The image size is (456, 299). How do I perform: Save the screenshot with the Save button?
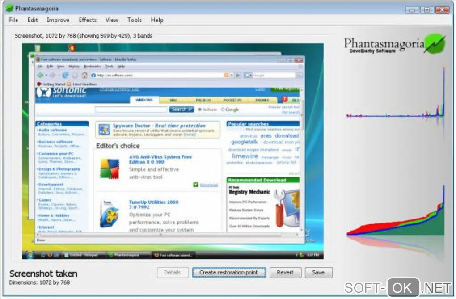318,273
